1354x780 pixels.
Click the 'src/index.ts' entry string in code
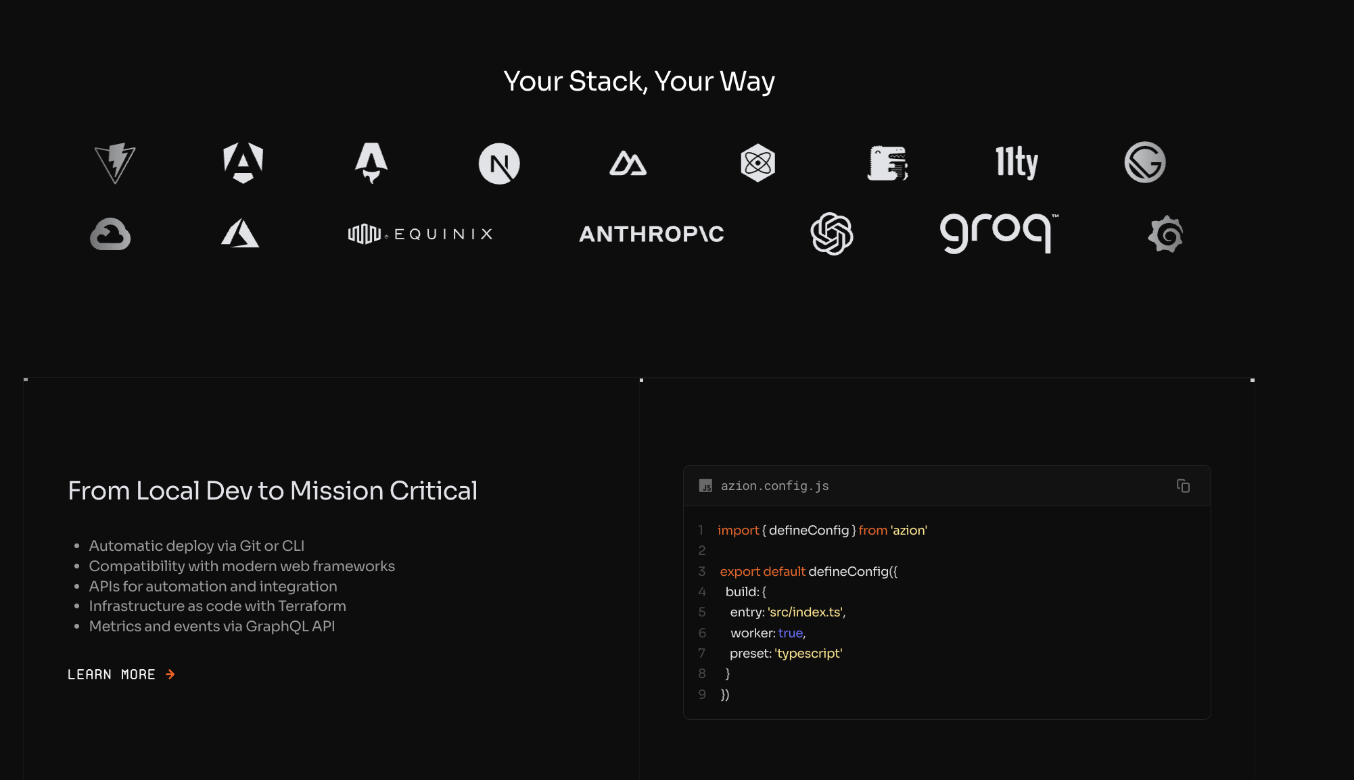point(805,612)
